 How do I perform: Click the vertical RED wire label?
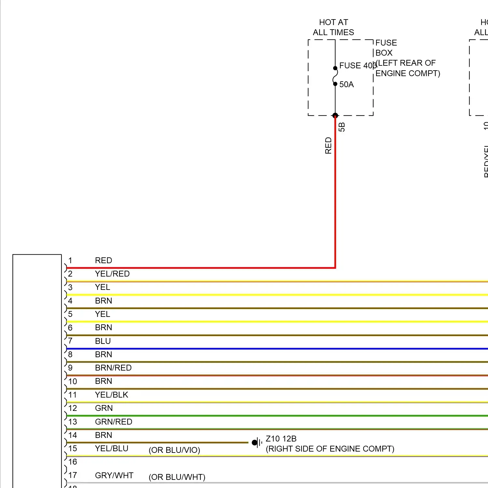328,145
